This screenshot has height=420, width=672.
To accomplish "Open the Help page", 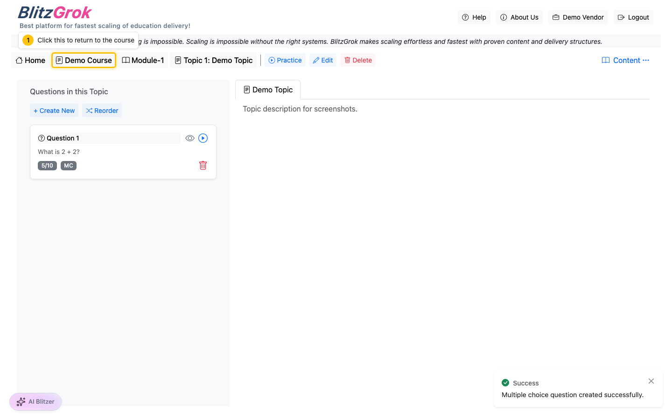I will 474,17.
